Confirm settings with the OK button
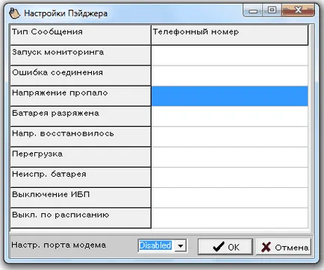 tap(225, 247)
